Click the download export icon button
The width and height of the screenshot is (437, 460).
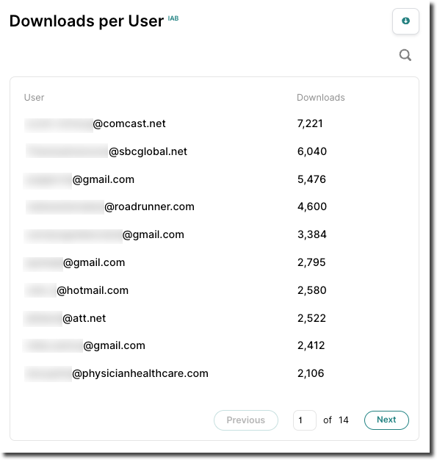[x=405, y=21]
